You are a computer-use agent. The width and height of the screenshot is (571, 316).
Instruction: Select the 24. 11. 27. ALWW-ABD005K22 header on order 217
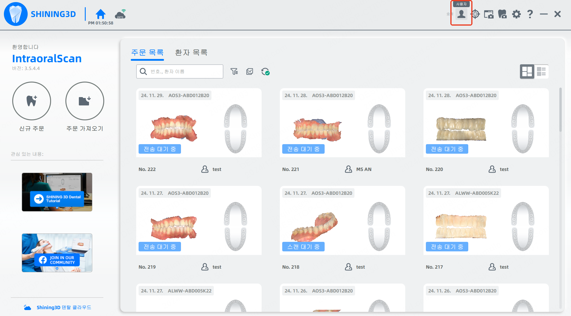[x=463, y=193]
